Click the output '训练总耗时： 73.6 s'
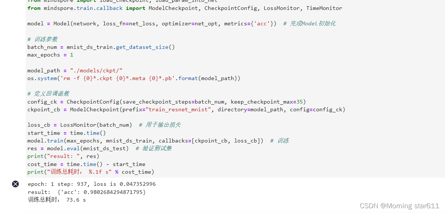This screenshot has width=445, height=213. pyautogui.click(x=57, y=200)
